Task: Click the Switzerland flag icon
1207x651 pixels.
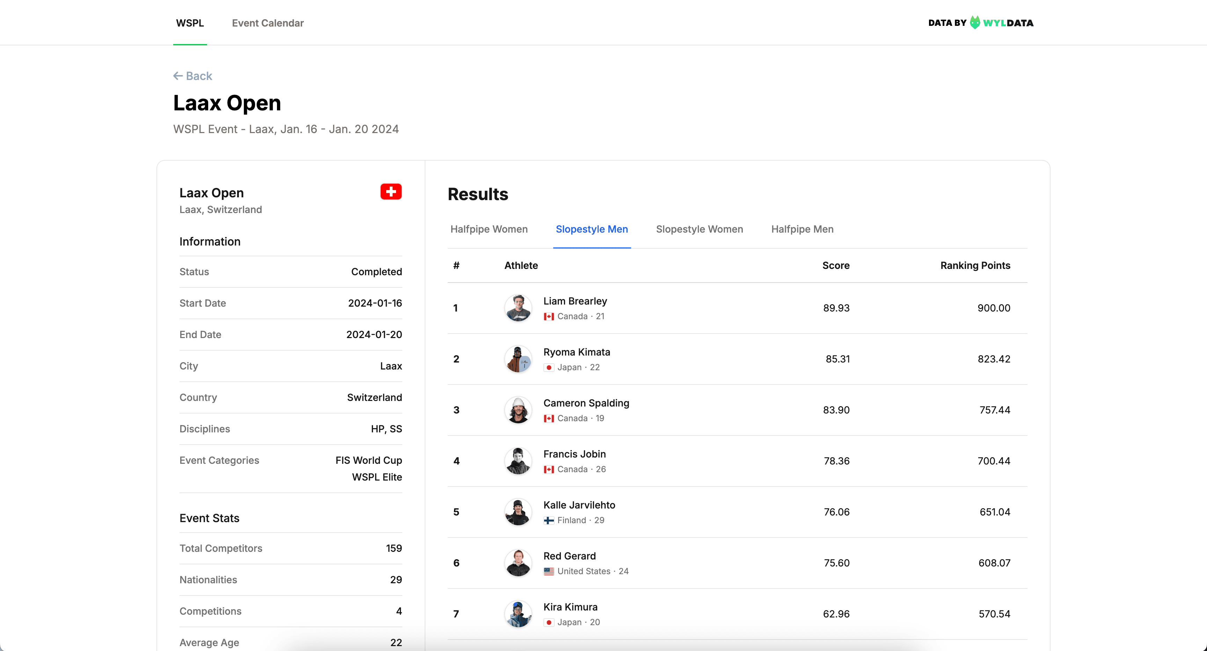Action: point(391,191)
